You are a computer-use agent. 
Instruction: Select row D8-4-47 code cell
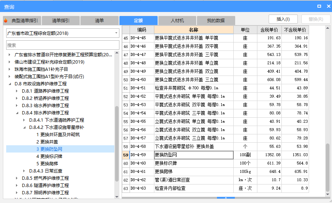click(142, 55)
